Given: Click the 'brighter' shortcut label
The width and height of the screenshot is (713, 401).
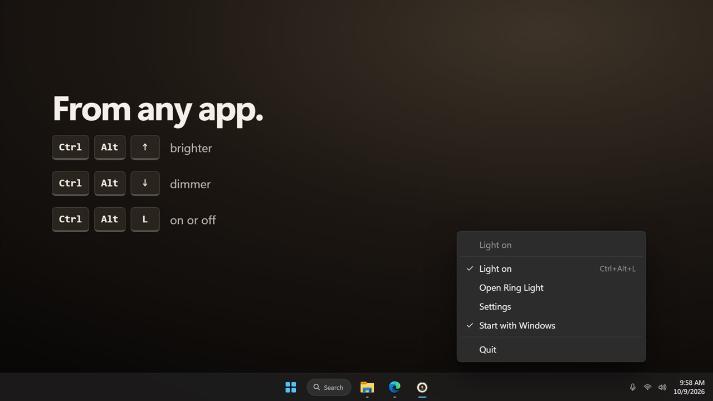Looking at the screenshot, I should tap(191, 148).
